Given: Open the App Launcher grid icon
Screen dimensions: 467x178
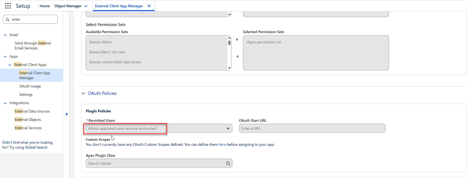Looking at the screenshot, I should [8, 6].
